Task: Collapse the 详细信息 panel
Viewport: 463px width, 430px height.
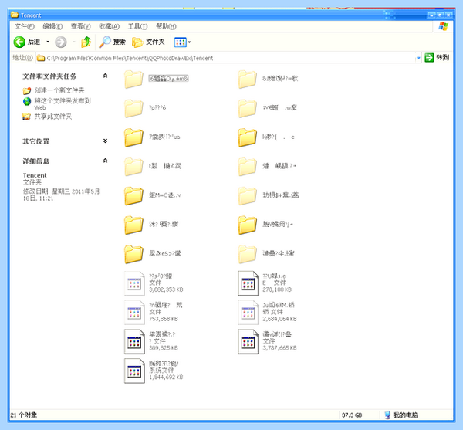Action: click(x=105, y=161)
